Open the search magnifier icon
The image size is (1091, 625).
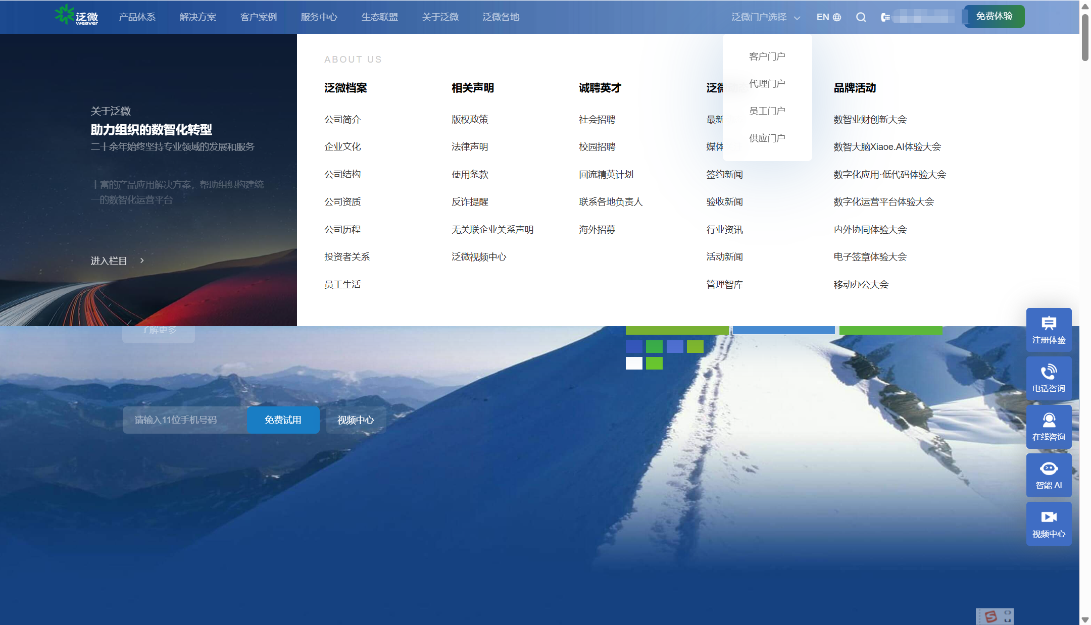(861, 17)
